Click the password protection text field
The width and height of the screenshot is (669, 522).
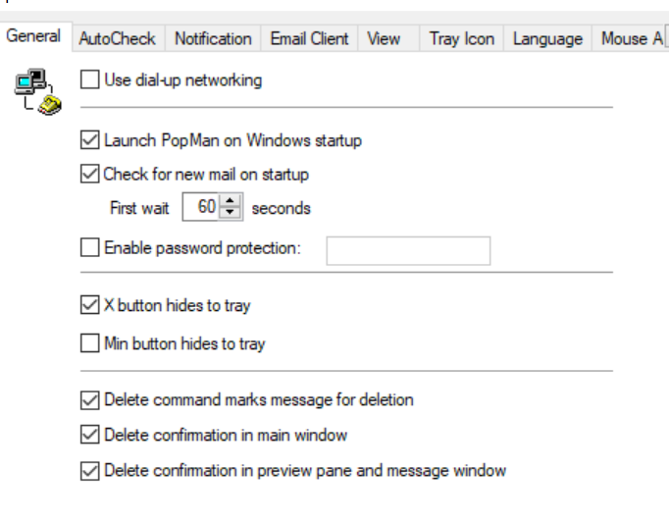tap(408, 251)
